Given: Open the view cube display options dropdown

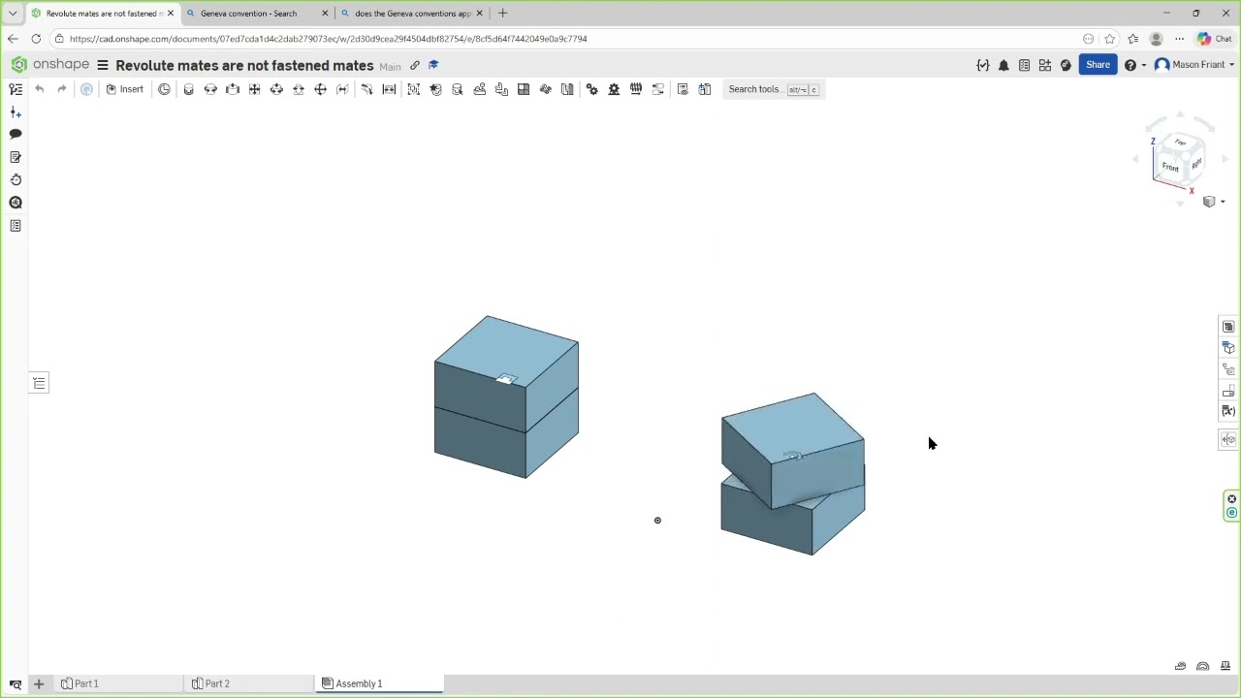Looking at the screenshot, I should tap(1213, 202).
